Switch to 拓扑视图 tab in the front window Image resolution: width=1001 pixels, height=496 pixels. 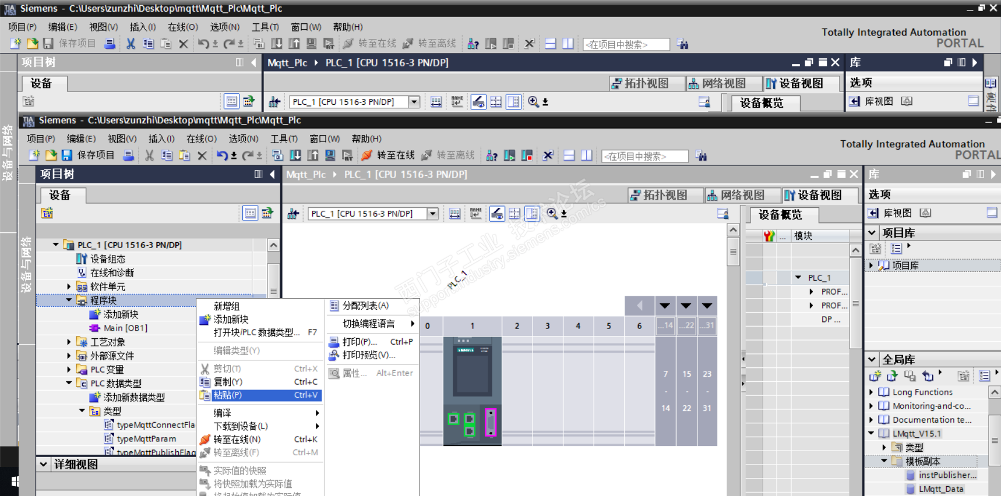(665, 195)
